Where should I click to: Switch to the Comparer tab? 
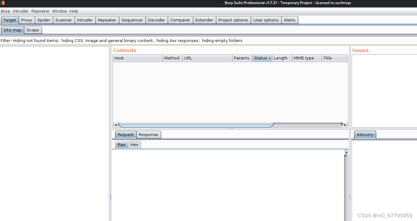(x=180, y=20)
